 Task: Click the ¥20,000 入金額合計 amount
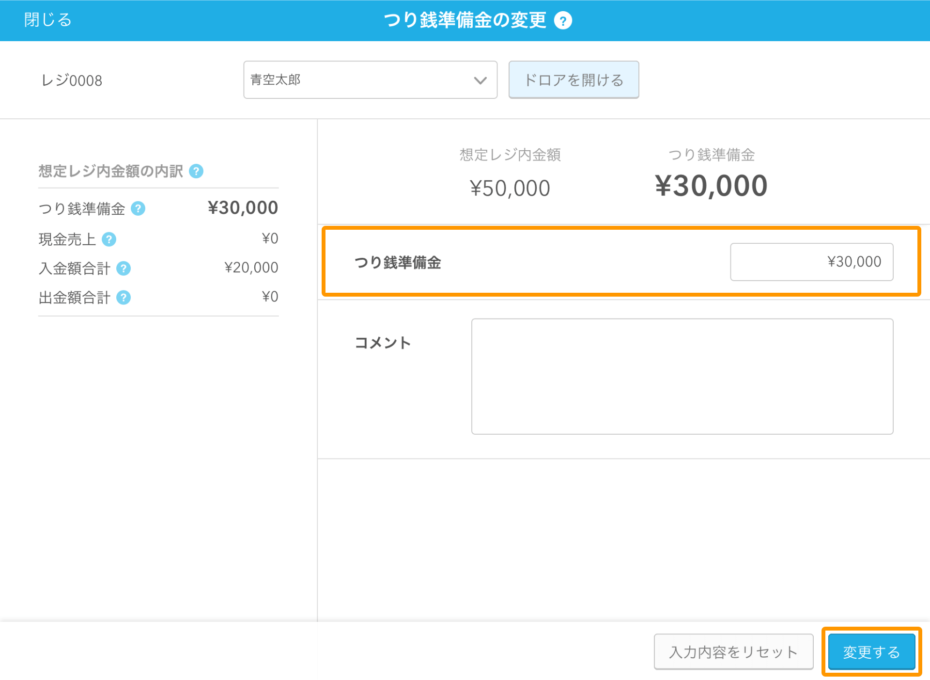pos(251,268)
